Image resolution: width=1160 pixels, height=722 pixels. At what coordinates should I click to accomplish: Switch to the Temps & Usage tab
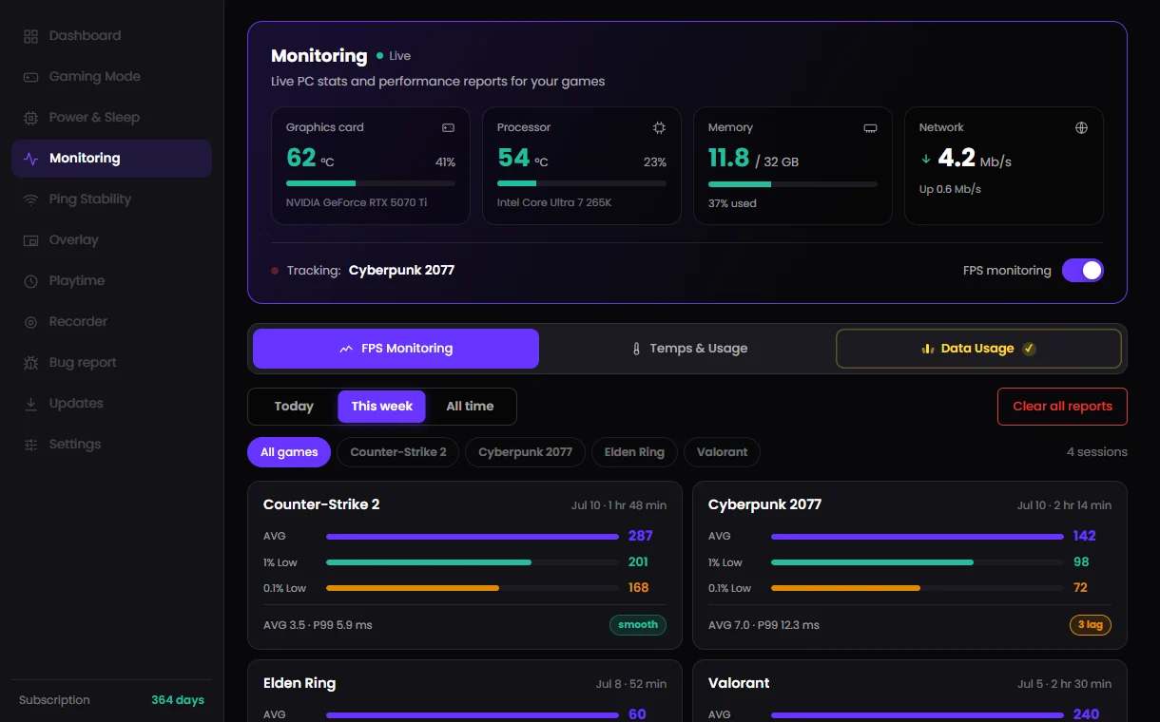coord(687,349)
